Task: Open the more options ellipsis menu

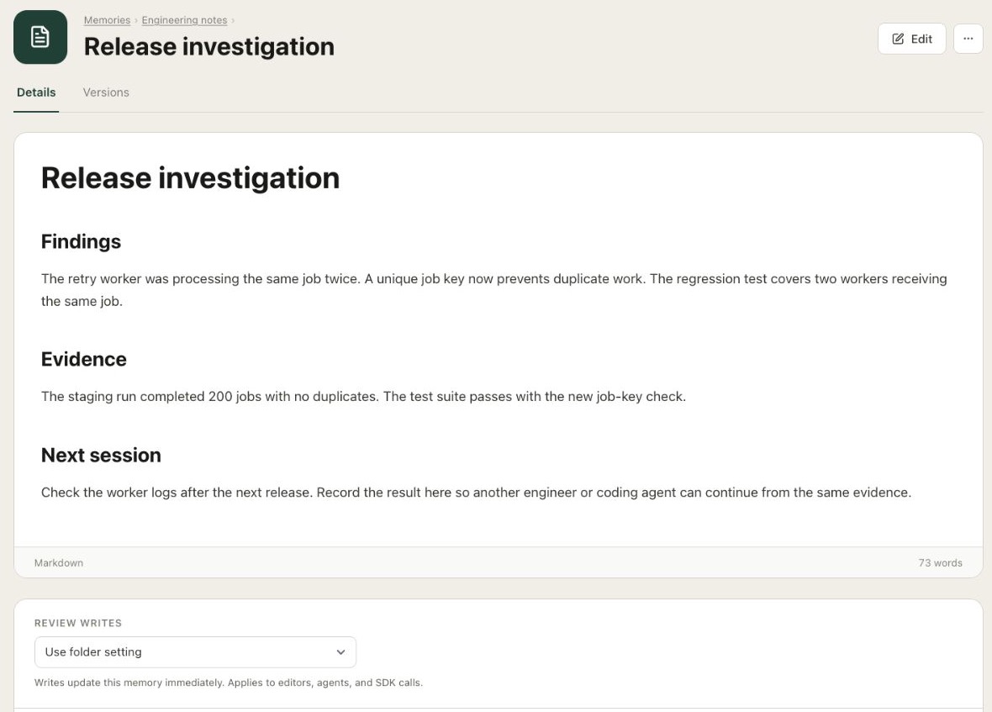Action: [968, 39]
